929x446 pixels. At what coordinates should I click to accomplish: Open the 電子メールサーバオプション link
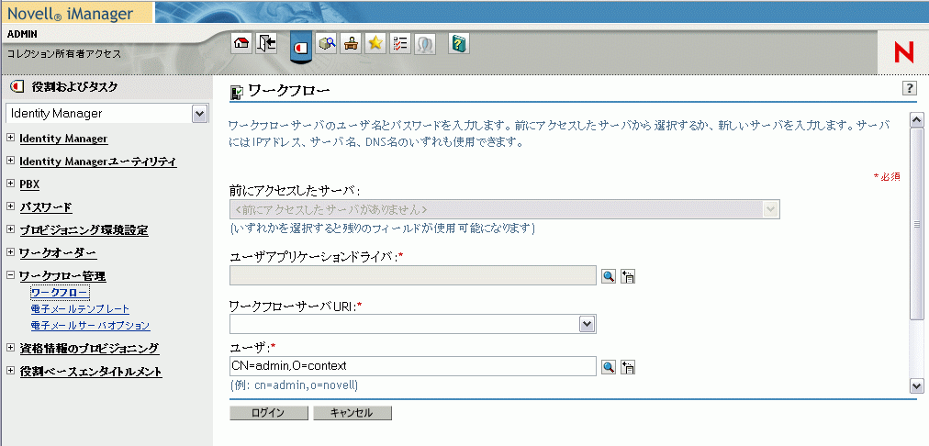click(90, 326)
